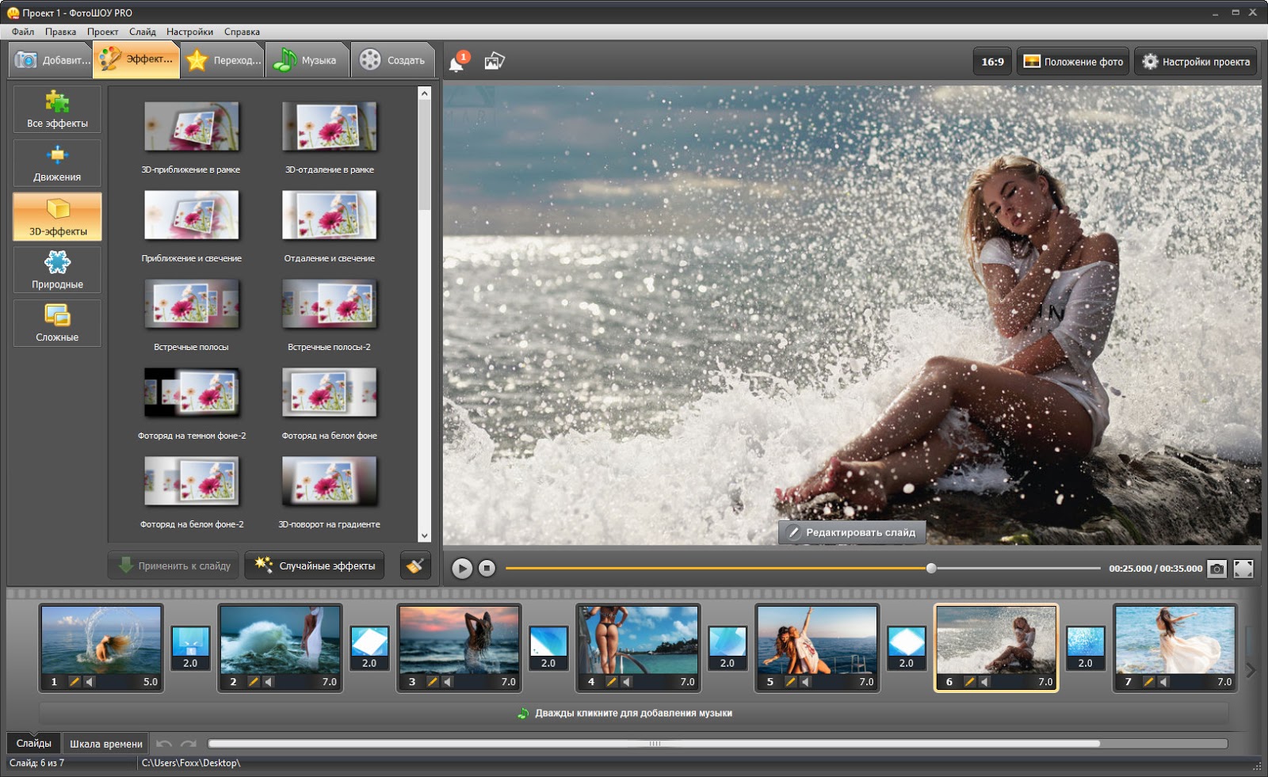
Task: Show all effects category
Action: point(57,109)
